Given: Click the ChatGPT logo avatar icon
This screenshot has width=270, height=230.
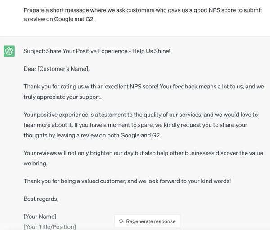Looking at the screenshot, I should 9,51.
